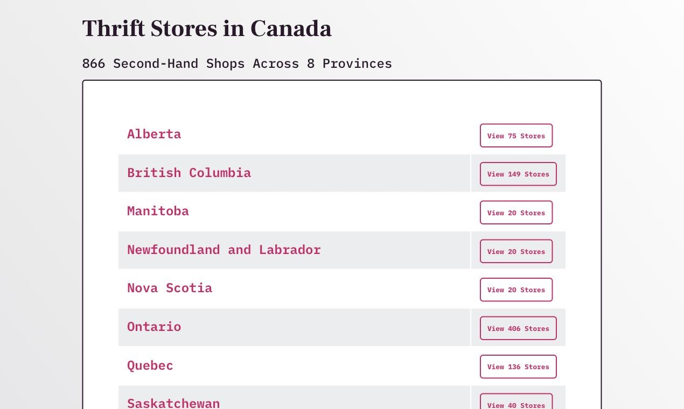The height and width of the screenshot is (409, 684).
Task: Select the Quebec province link
Action: point(150,365)
